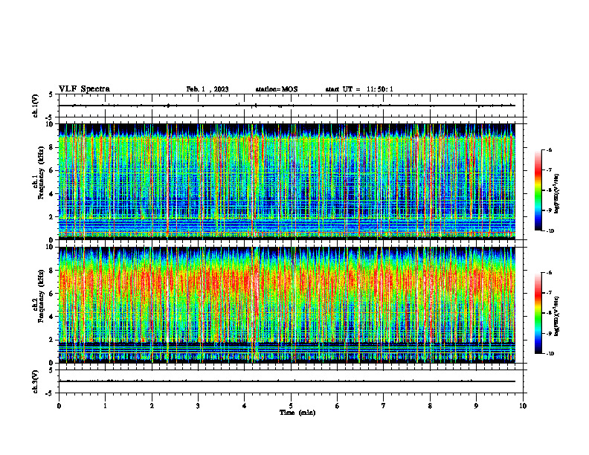This screenshot has height=455, width=589.
Task: Click ch.2 colorbar "-9" scale label
Action: click(x=549, y=333)
